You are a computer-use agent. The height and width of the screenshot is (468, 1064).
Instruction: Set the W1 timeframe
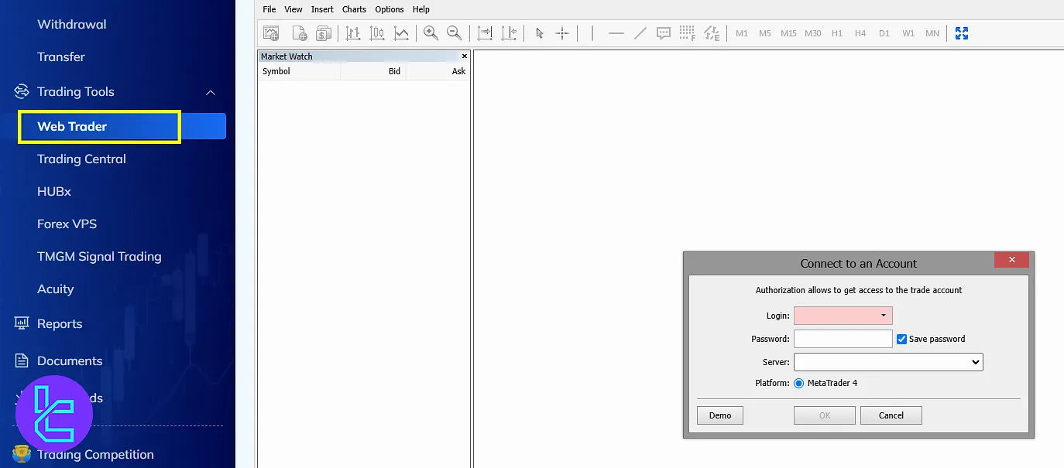908,33
